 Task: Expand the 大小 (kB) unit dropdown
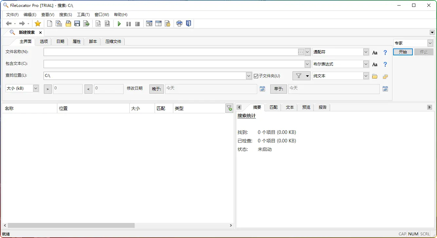click(x=36, y=88)
